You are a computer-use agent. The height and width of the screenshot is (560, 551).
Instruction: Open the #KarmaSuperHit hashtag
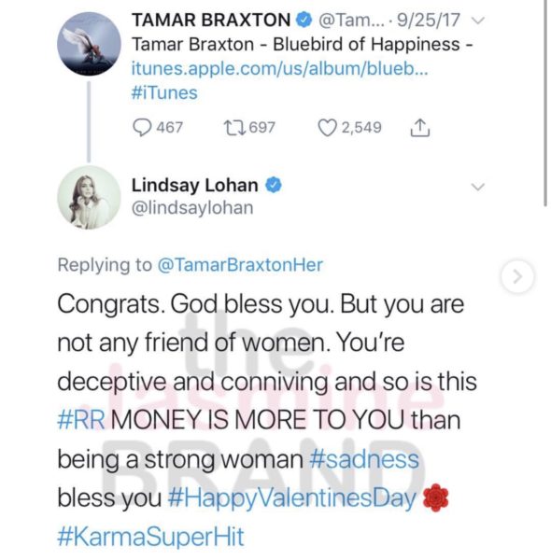pyautogui.click(x=150, y=537)
